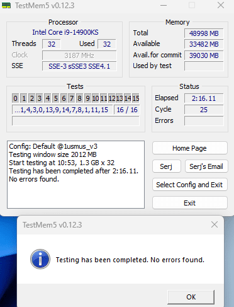Click the blue info icon in dialog
The width and height of the screenshot is (234, 307).
coord(40,259)
